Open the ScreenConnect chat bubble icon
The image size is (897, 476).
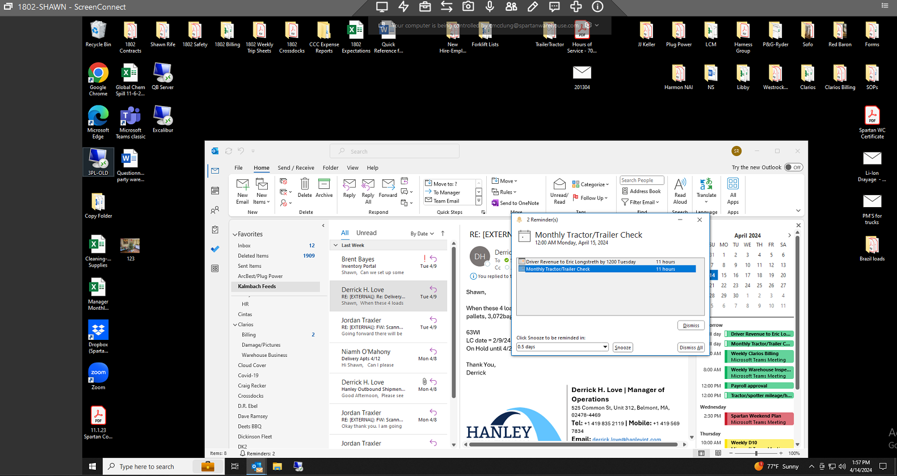(x=554, y=7)
